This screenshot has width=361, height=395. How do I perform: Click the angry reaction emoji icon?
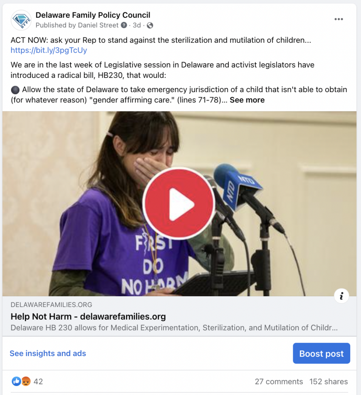(26, 381)
